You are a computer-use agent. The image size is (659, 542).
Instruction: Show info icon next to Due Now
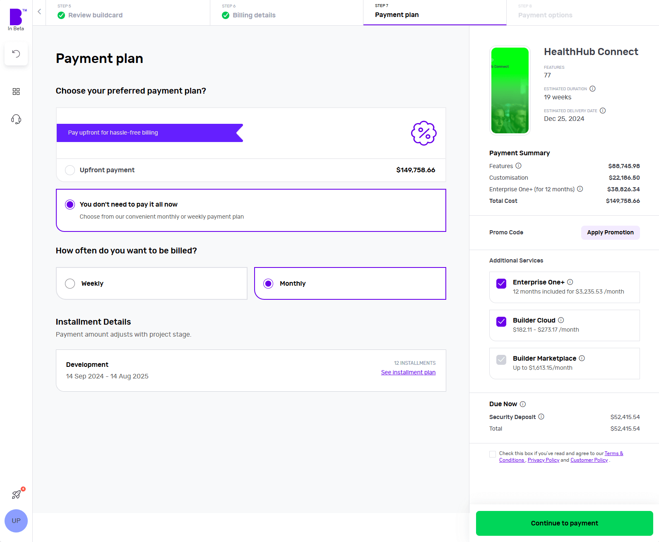click(523, 404)
